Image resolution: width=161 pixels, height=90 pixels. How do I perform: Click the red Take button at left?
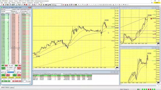pyautogui.click(x=6, y=65)
